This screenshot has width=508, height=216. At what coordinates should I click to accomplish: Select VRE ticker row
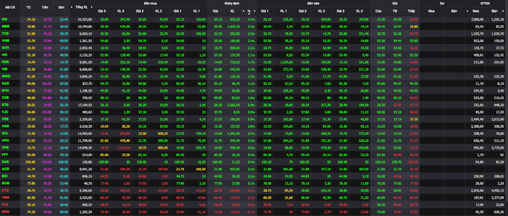click(x=5, y=119)
